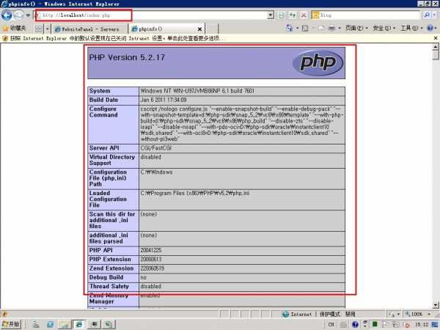Open the search provider dropdown arrow

tap(434, 15)
